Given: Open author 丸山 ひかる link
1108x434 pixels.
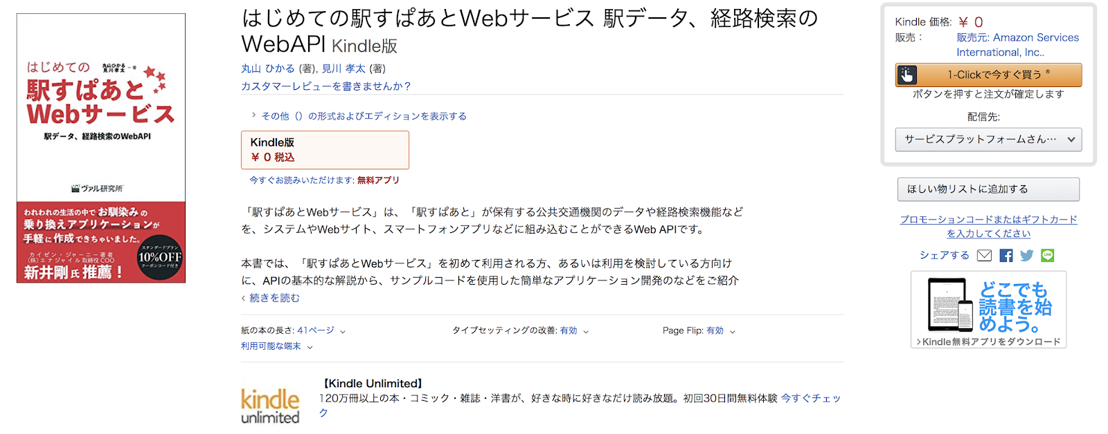Looking at the screenshot, I should [x=267, y=68].
